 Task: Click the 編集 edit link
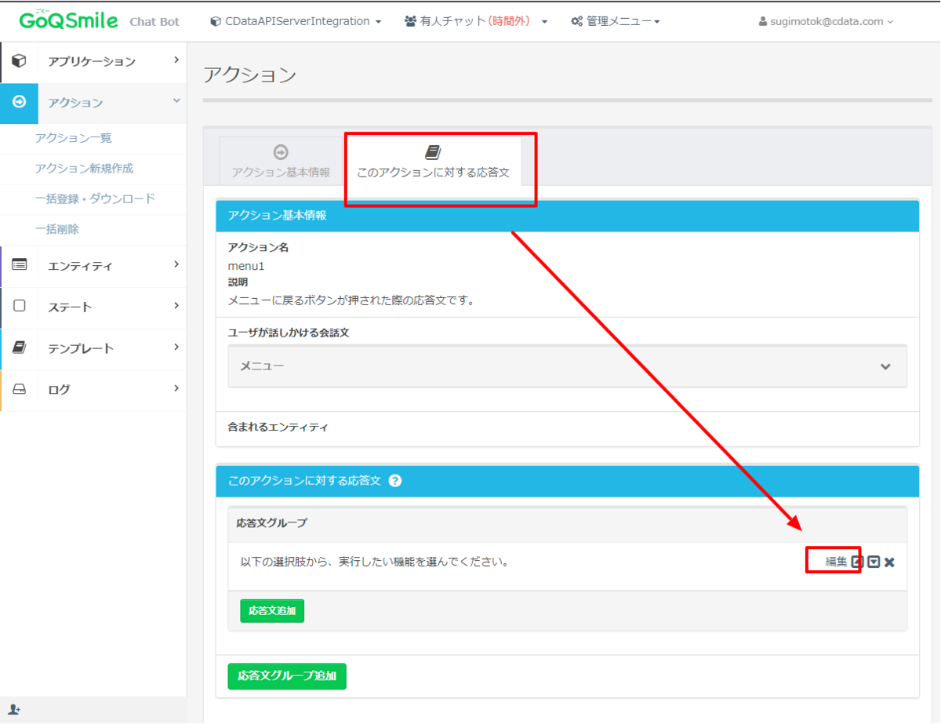[x=837, y=562]
